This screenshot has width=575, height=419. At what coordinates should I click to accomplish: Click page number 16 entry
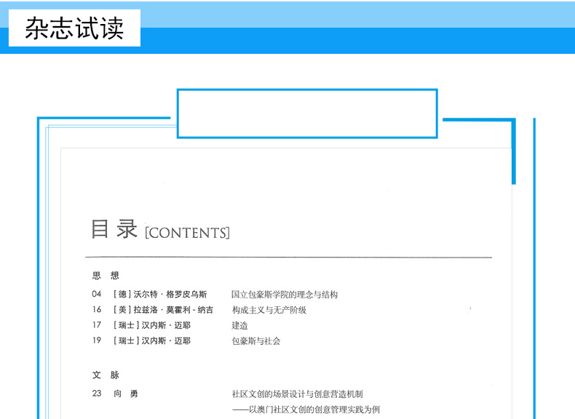(x=97, y=310)
